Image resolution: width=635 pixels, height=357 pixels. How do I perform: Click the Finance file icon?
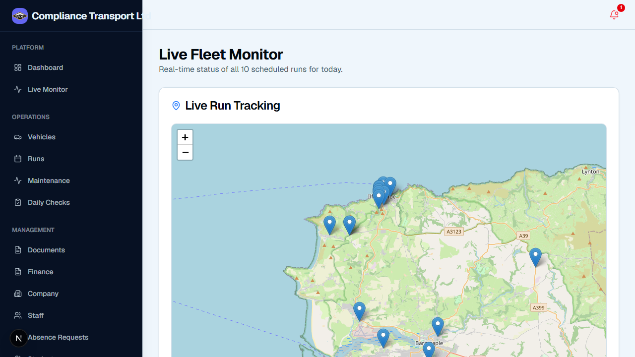point(18,272)
